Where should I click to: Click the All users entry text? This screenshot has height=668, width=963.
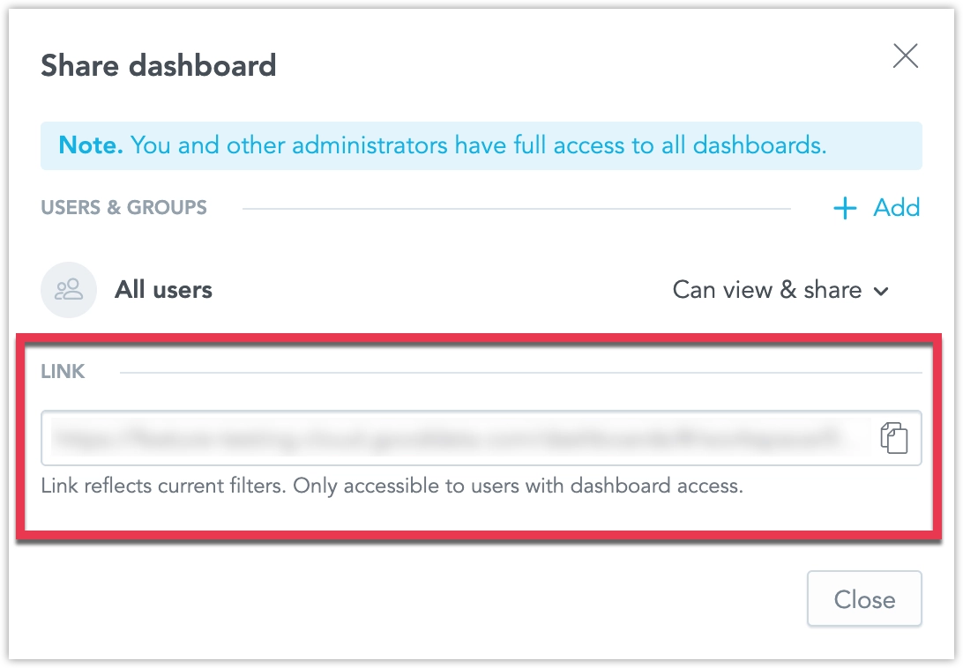coord(163,289)
